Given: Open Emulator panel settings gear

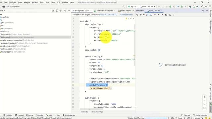Looking at the screenshot, I should (x=203, y=11).
